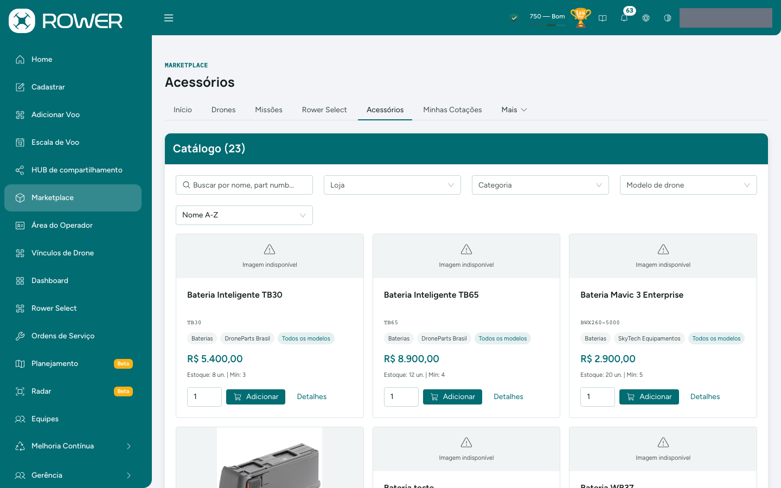781x488 pixels.
Task: Open Detalhes for Bateria Inteligente TB65
Action: tap(509, 397)
